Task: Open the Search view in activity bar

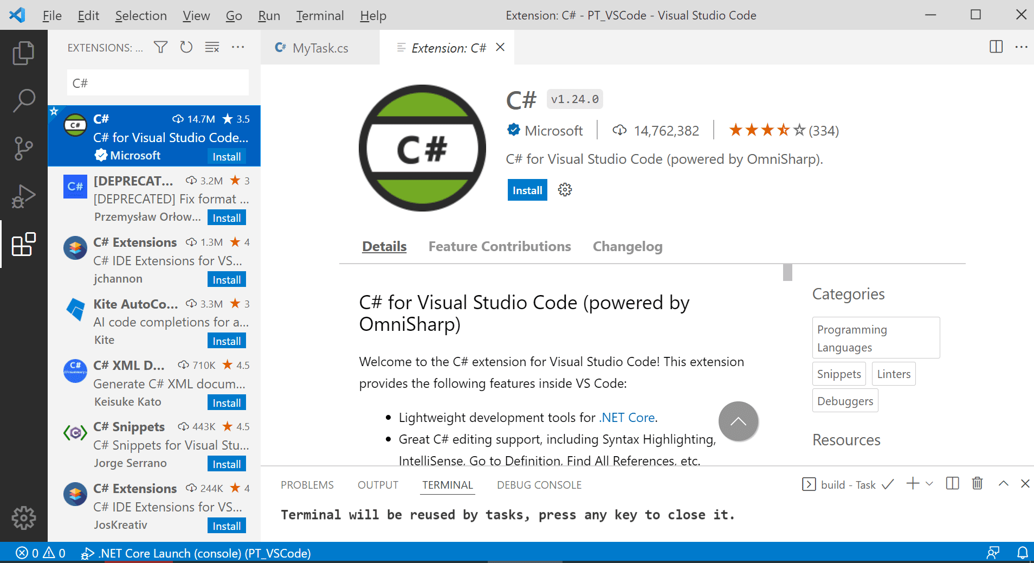Action: (x=23, y=100)
